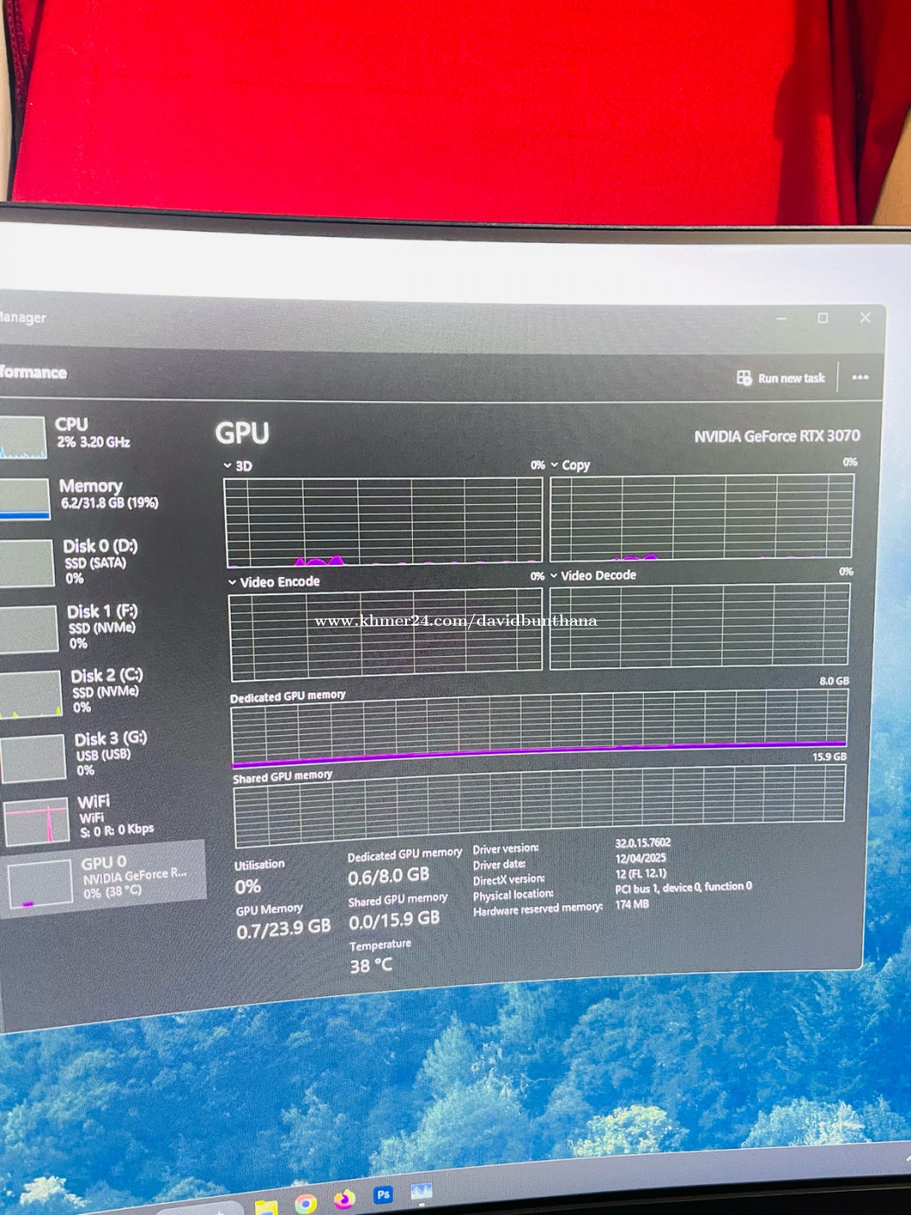Image resolution: width=911 pixels, height=1215 pixels.
Task: Click the CPU usage thumbnail graph
Action: (23, 437)
